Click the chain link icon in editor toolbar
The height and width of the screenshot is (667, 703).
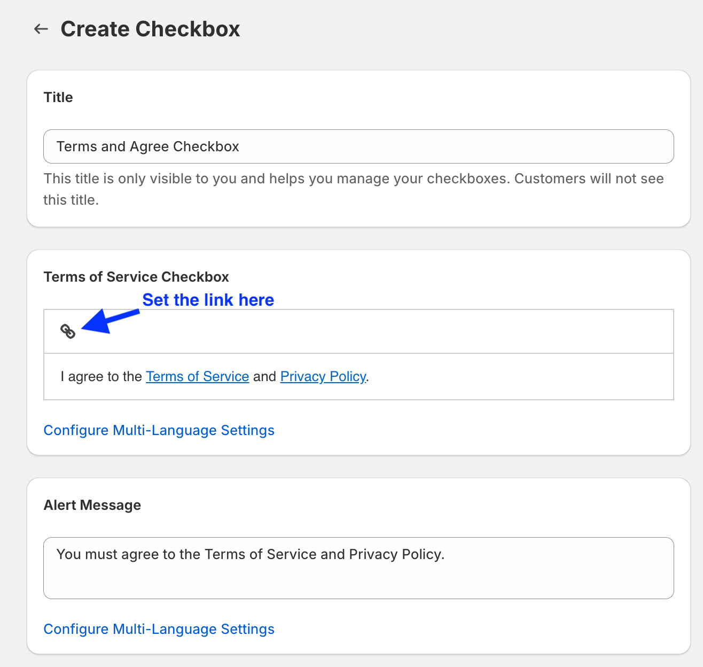click(68, 331)
